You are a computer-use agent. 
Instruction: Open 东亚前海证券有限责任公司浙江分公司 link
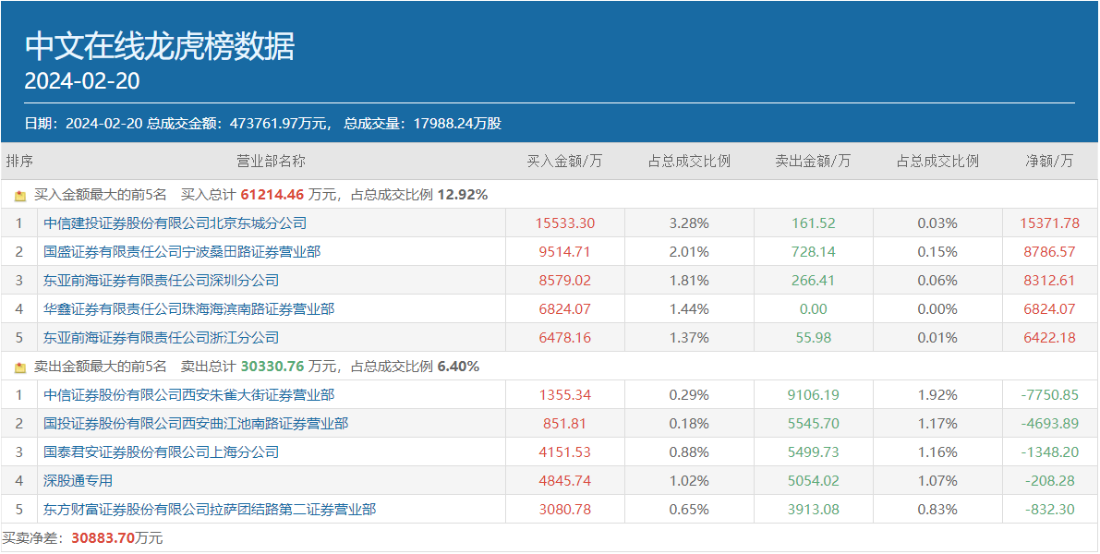tap(161, 338)
